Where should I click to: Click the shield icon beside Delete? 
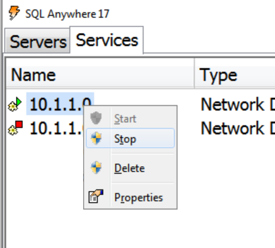click(x=96, y=168)
